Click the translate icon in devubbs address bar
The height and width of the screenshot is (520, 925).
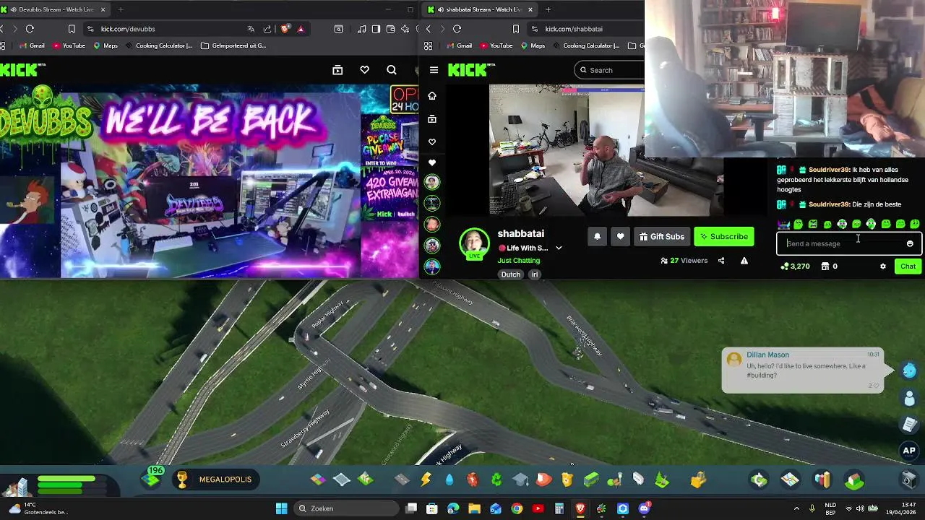[x=251, y=29]
